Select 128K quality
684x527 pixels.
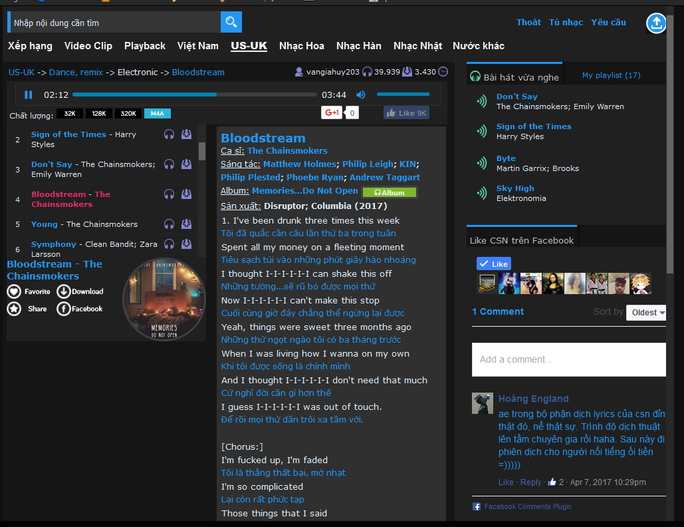click(98, 114)
